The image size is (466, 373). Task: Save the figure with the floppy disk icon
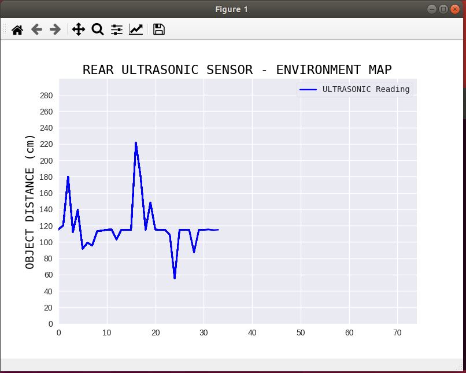coord(158,29)
